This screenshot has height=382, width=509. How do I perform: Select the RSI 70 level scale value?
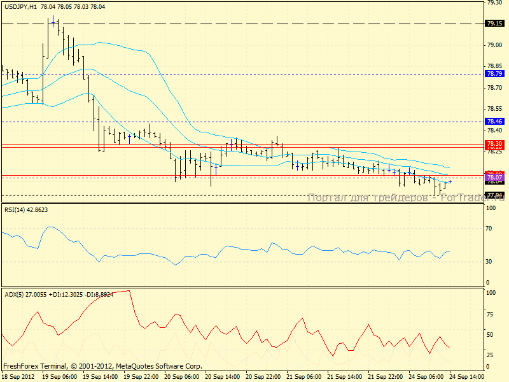click(489, 227)
